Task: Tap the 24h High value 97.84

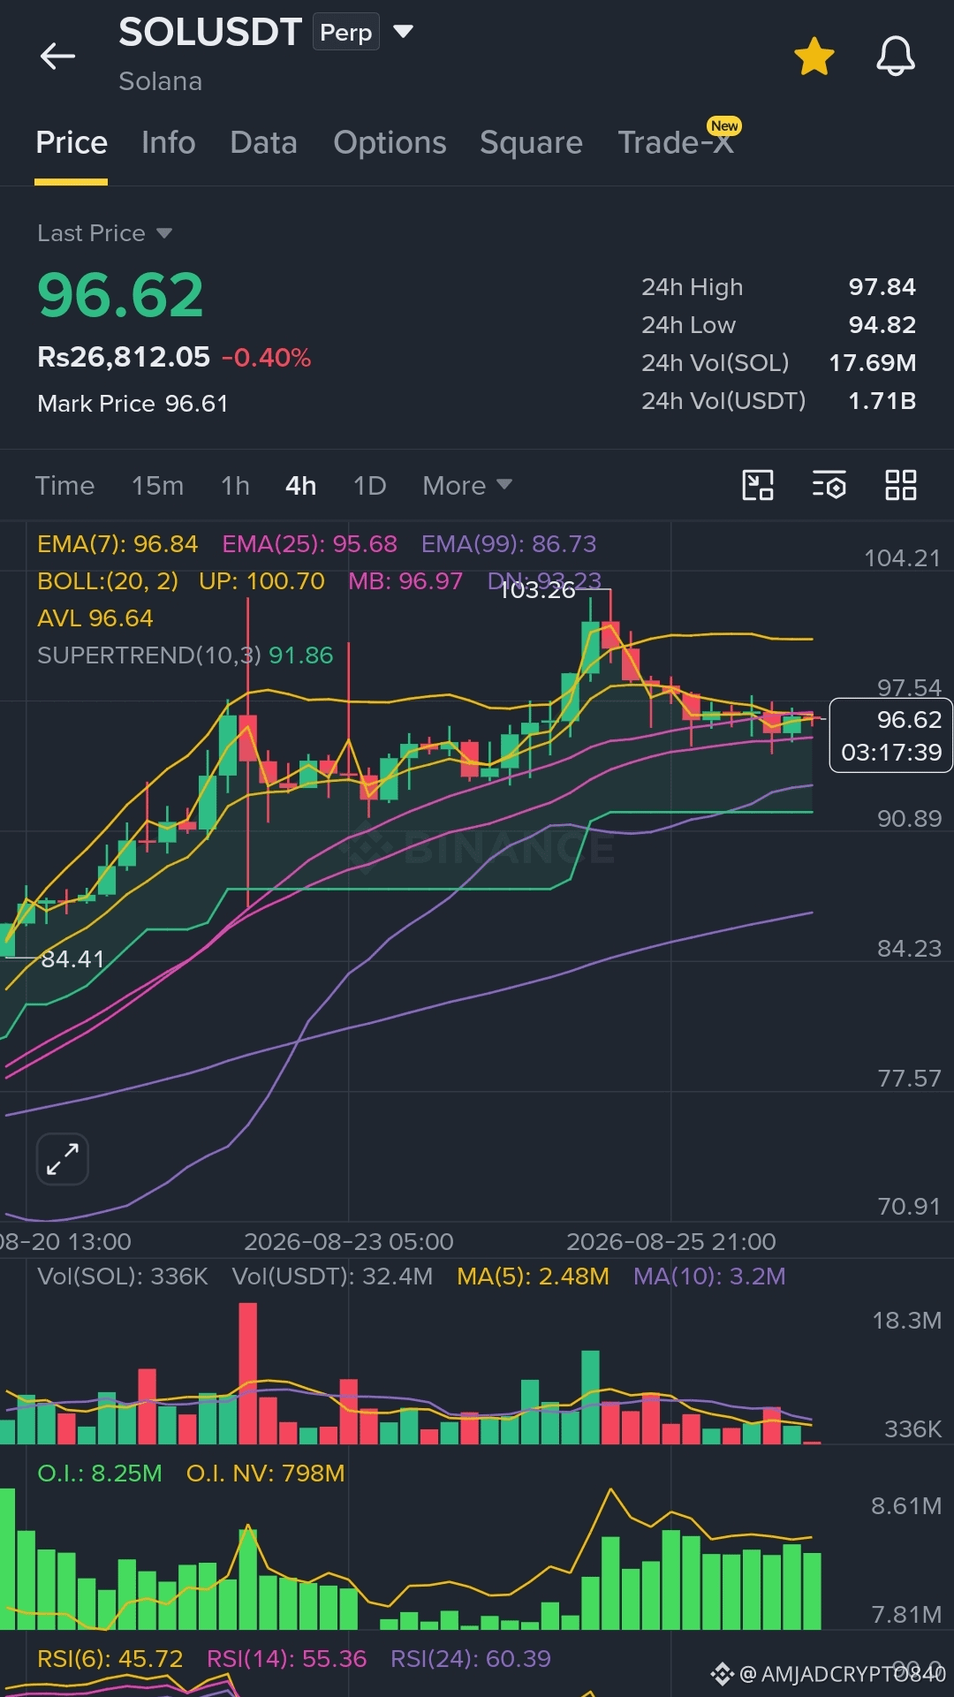Action: pos(882,287)
